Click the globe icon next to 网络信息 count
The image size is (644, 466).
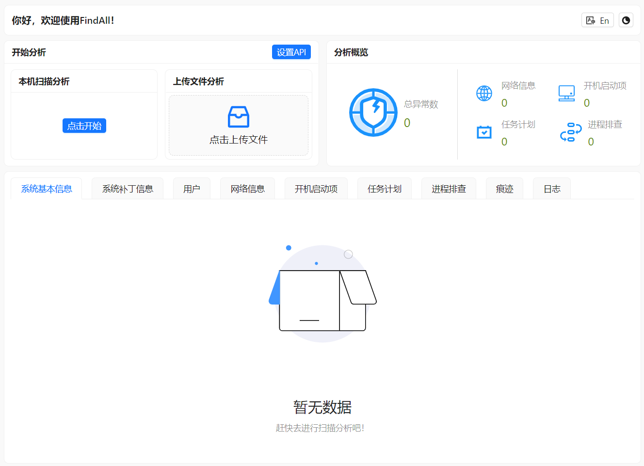tap(483, 93)
